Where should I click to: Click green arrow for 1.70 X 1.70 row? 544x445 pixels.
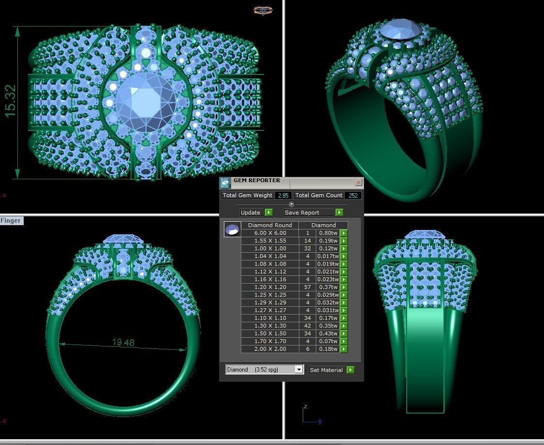343,341
